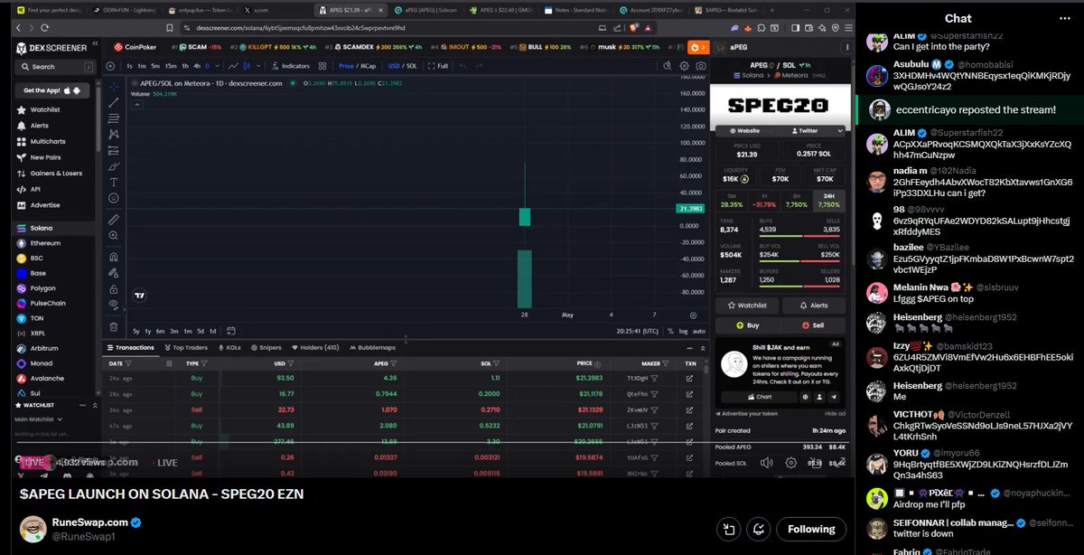Screen dimensions: 1084x555
Task: Open New Pairs in sidebar
Action: tap(43, 157)
